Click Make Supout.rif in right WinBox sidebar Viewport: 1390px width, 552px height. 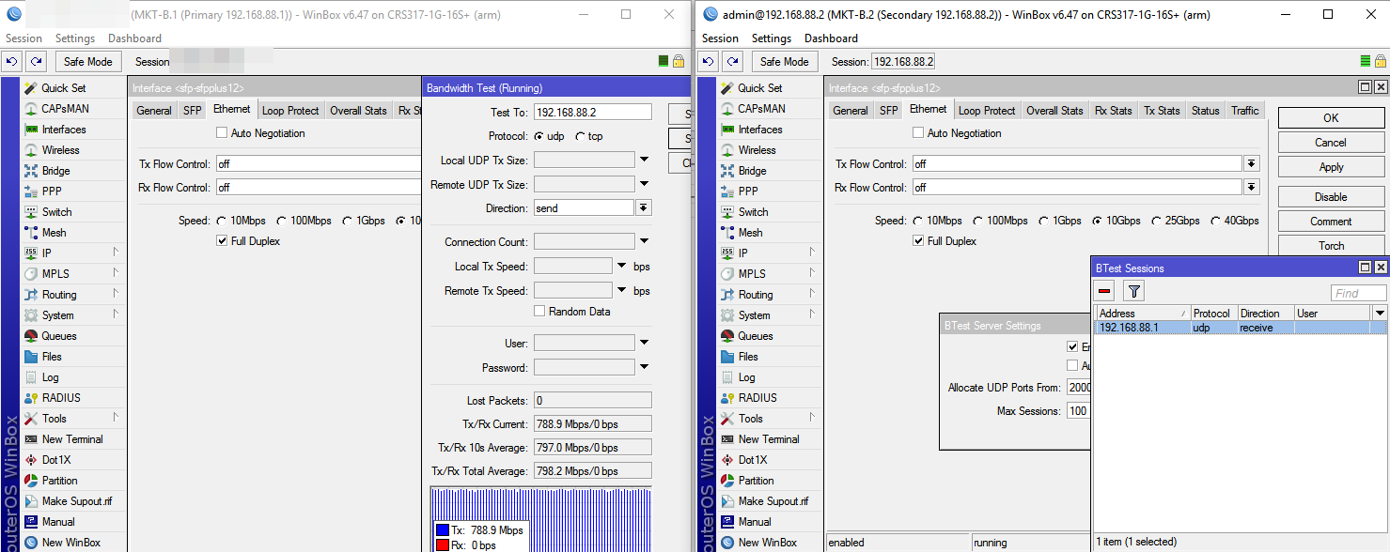pos(773,501)
